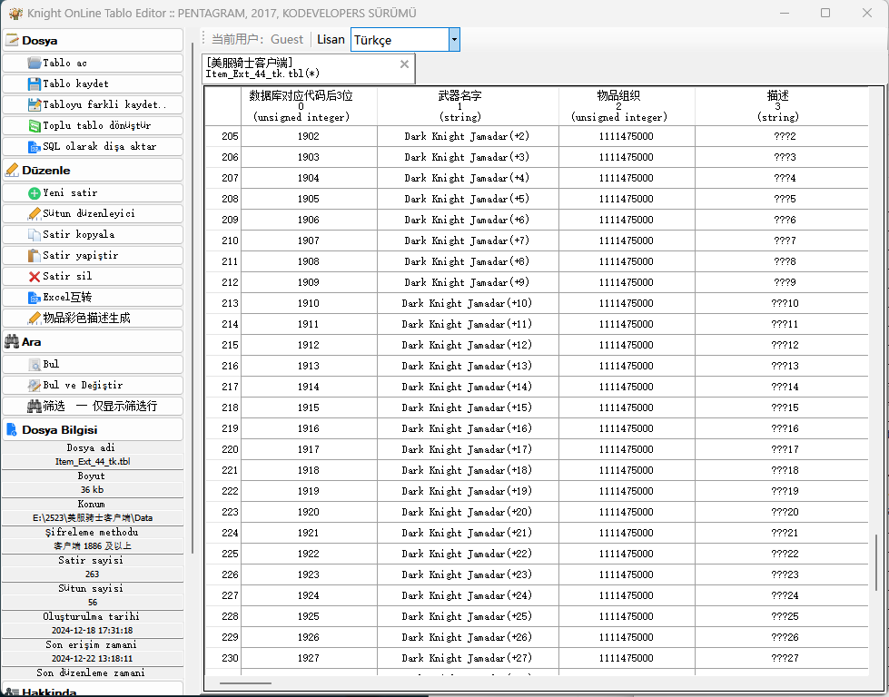Open Bul find tool
889x697 pixels.
pyautogui.click(x=93, y=364)
